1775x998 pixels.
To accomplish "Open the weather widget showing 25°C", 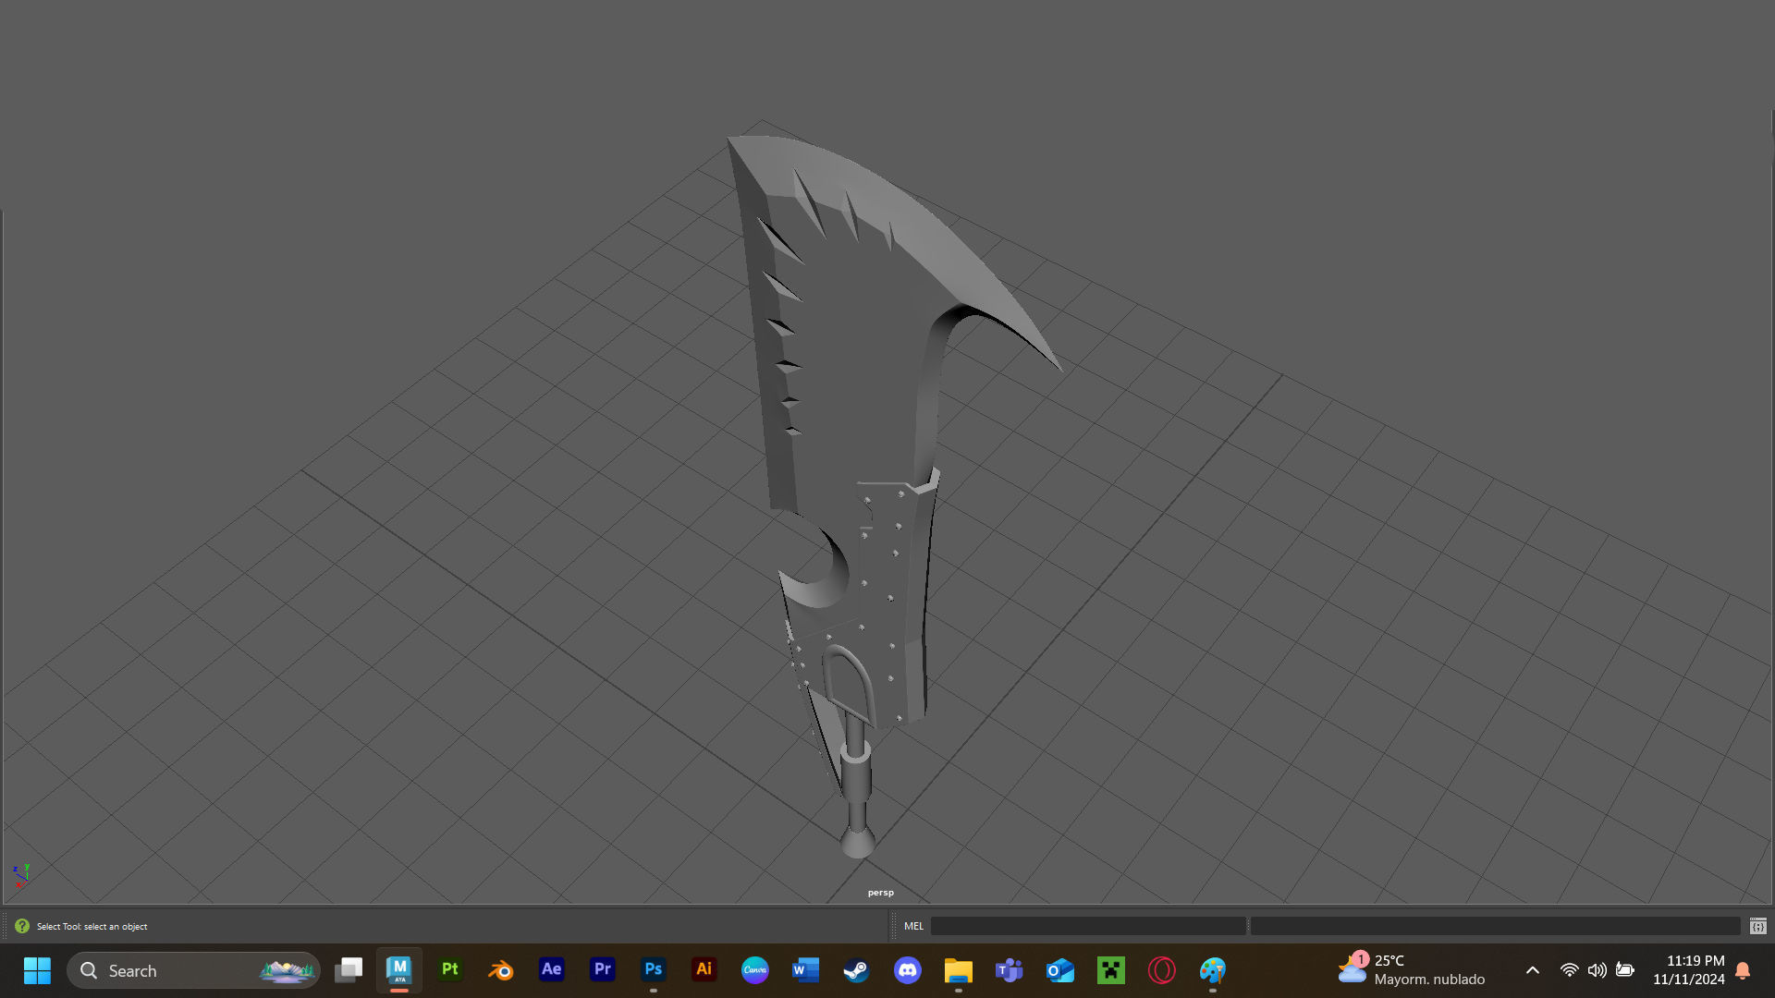I will coord(1412,970).
